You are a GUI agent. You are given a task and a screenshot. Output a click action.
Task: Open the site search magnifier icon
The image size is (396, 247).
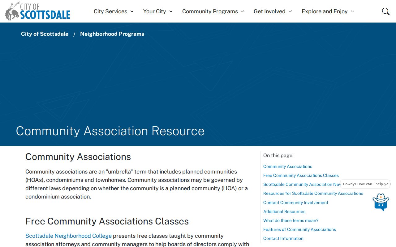tap(385, 11)
